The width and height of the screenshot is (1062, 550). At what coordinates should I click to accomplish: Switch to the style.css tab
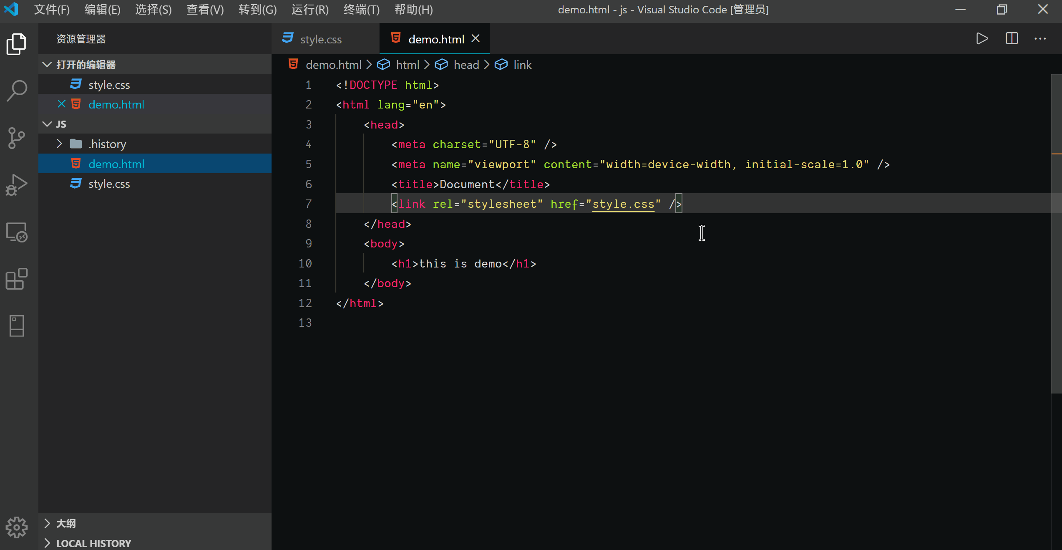click(320, 39)
